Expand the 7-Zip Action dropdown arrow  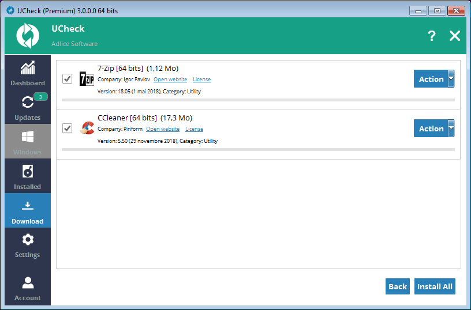tap(451, 79)
